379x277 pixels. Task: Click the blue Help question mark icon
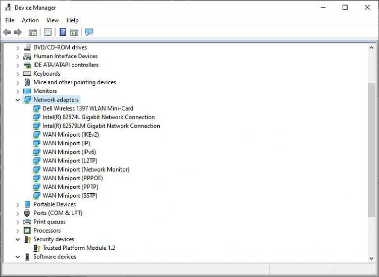[x=63, y=32]
